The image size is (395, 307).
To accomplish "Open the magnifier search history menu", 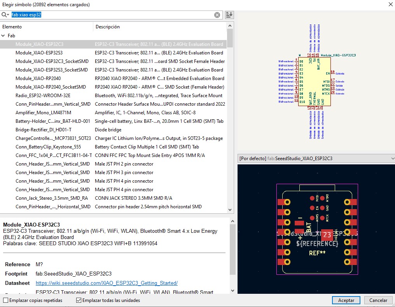I will [x=5, y=15].
